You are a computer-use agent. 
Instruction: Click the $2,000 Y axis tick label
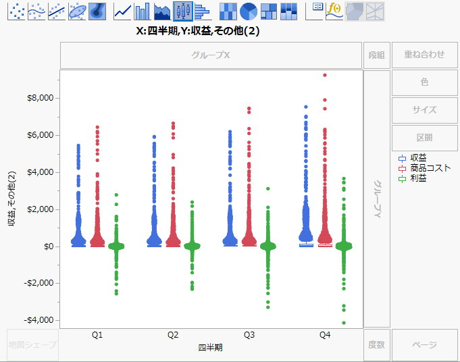point(41,209)
